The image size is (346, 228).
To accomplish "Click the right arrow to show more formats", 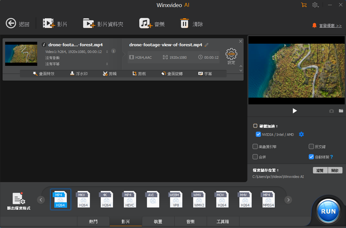I will (288, 199).
